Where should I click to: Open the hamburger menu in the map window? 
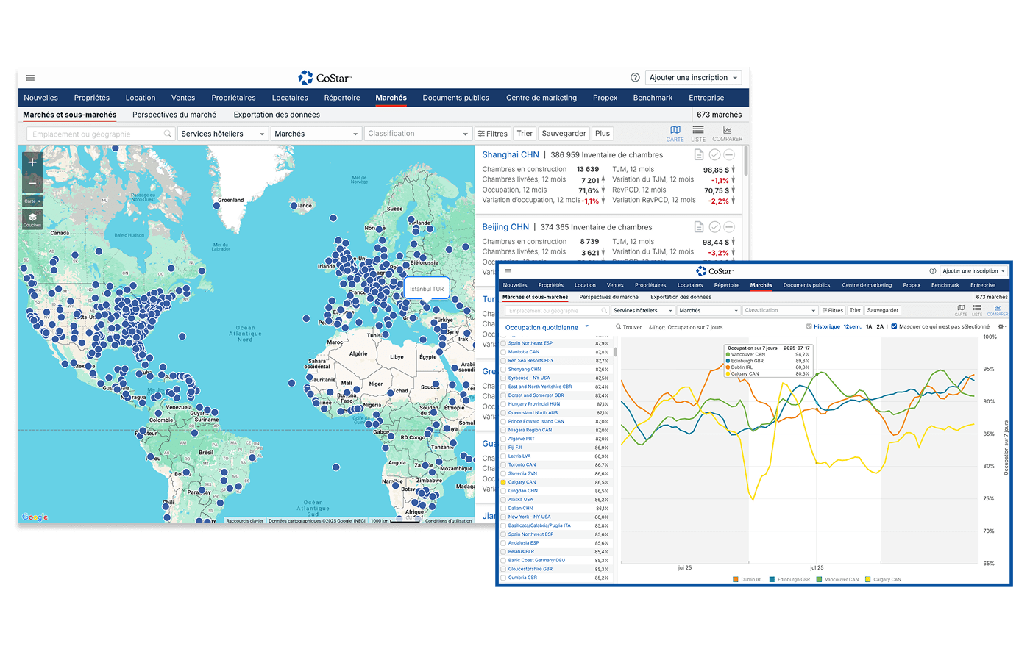30,78
